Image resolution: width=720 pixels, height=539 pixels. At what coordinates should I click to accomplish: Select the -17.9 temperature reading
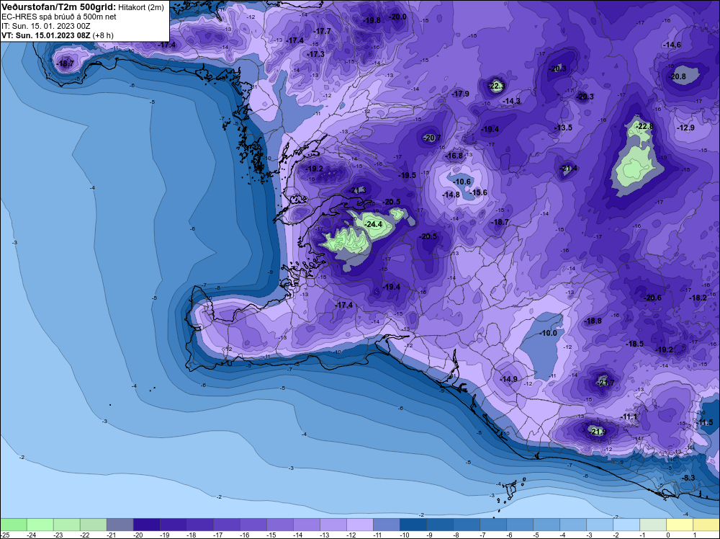(460, 94)
